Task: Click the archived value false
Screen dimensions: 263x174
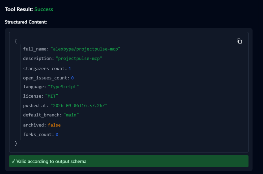Action: [54, 125]
